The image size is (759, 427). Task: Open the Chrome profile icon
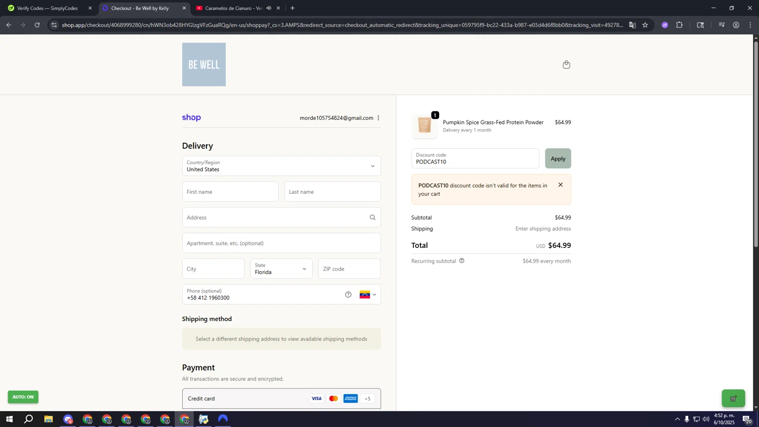click(x=736, y=25)
